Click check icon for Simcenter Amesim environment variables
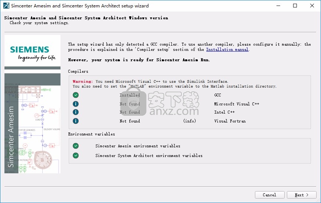Viewport: 321px width, 203px height. pyautogui.click(x=76, y=146)
